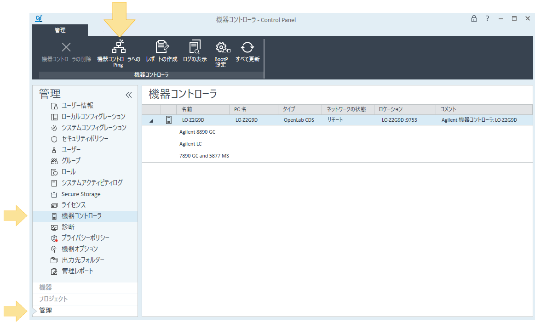Image resolution: width=535 pixels, height=322 pixels.
Task: Switch to the 管理 ribbon tab
Action: tap(60, 30)
